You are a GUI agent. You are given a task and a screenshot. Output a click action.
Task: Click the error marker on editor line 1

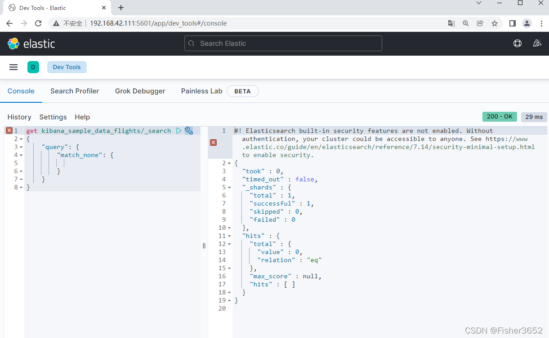(9, 131)
